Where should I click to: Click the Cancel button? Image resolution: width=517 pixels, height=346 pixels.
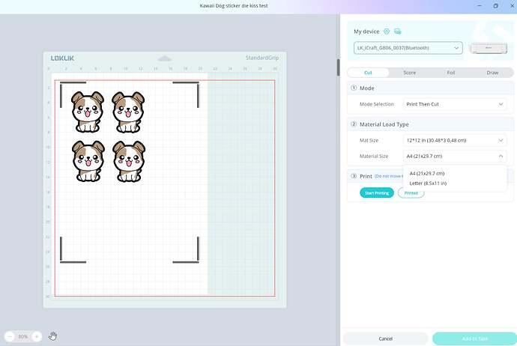tap(385, 339)
